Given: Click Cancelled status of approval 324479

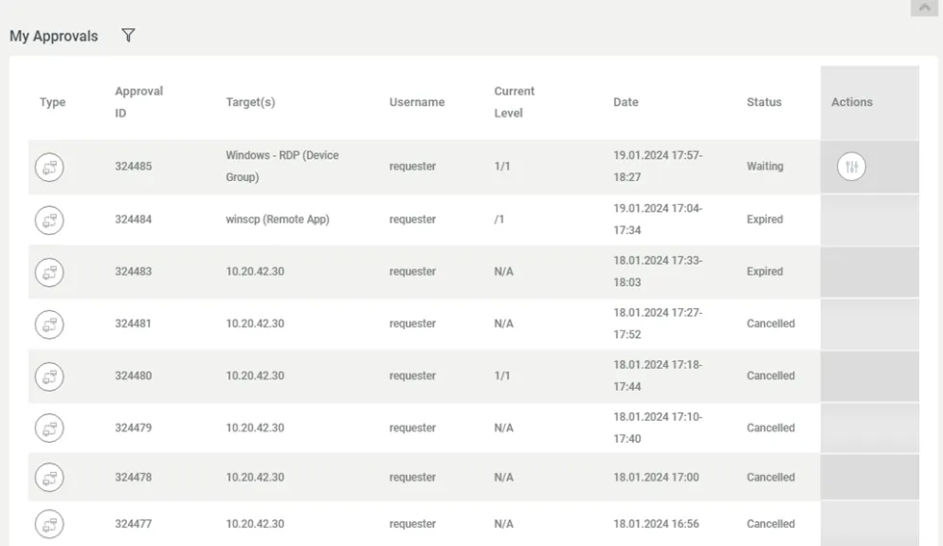Looking at the screenshot, I should point(771,428).
